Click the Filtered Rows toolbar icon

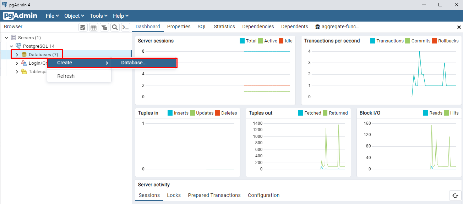[x=104, y=27]
